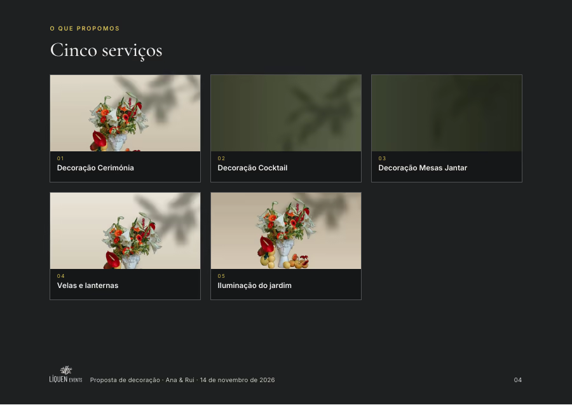
Task: Click number 03 above Decoração Mesas Jantar
Action: click(382, 158)
